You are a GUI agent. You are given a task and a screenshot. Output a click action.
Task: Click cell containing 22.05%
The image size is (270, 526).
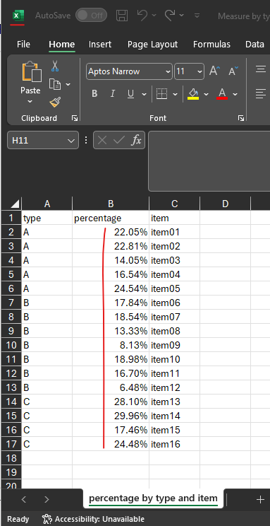(111, 232)
